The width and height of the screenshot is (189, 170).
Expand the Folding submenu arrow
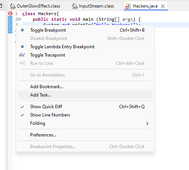click(147, 124)
